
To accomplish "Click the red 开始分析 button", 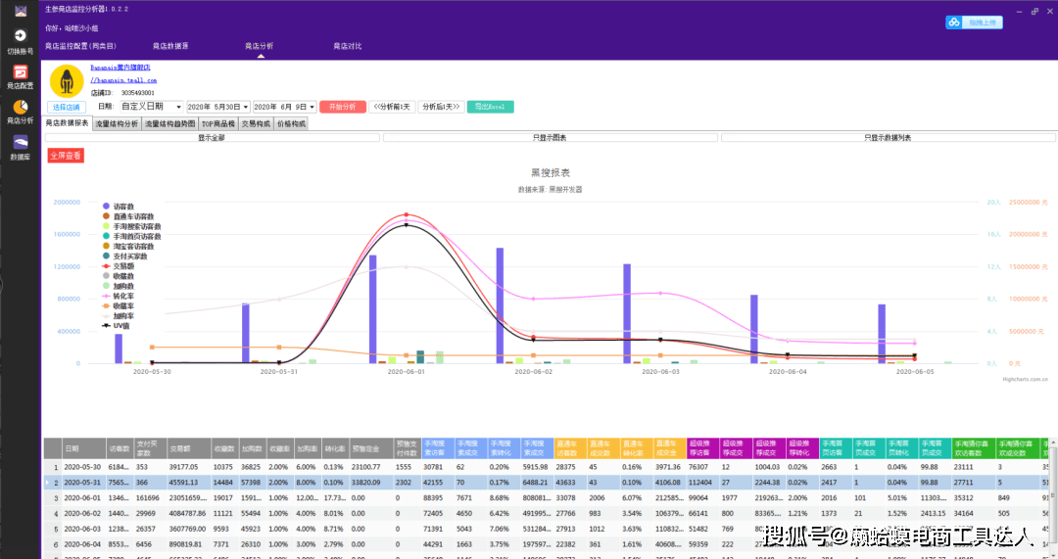I will [x=343, y=107].
